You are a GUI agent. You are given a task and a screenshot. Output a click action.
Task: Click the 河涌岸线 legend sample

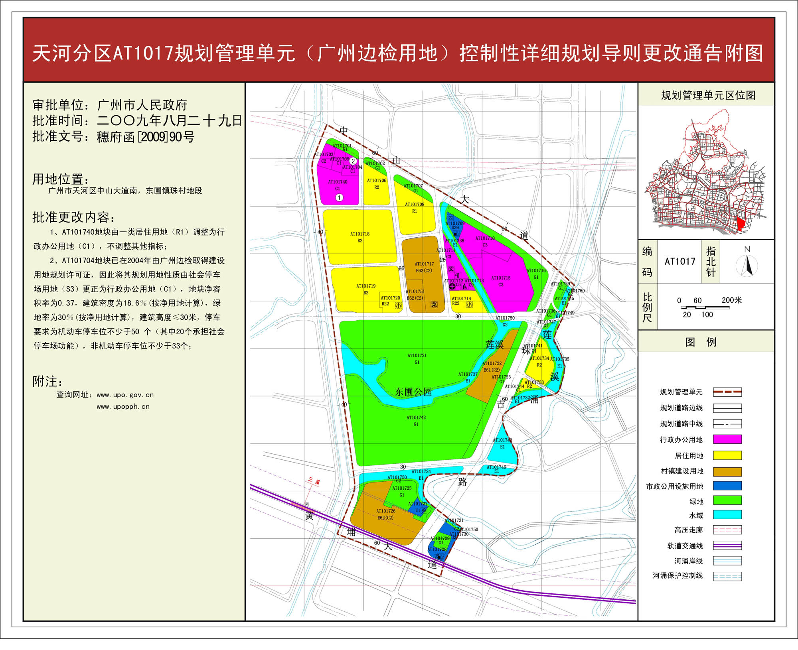pos(727,561)
